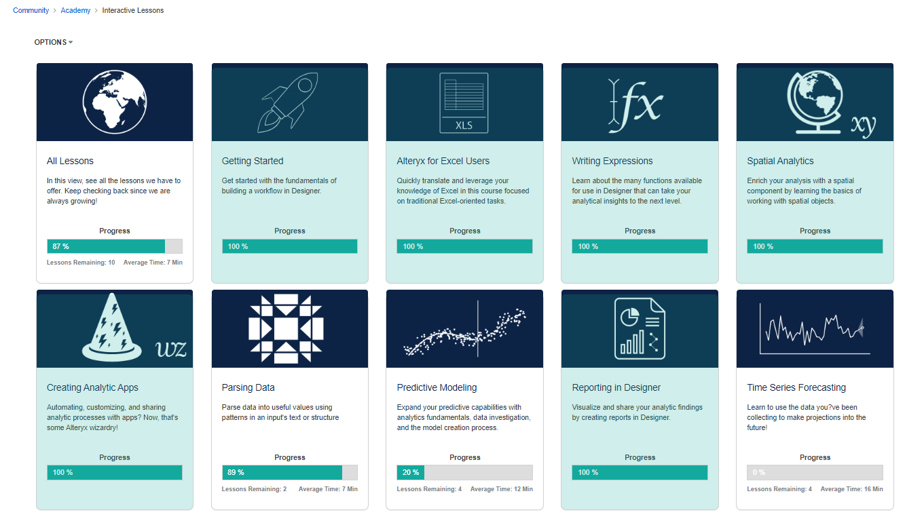The width and height of the screenshot is (905, 519).
Task: Click the fx icon on Writing Expressions
Action: pos(639,102)
